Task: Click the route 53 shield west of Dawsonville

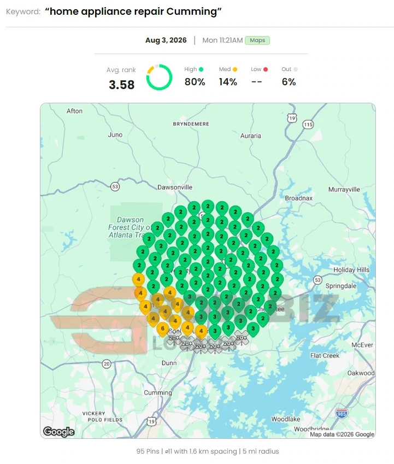Action: 115,187
